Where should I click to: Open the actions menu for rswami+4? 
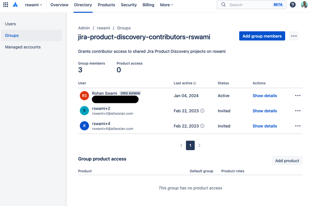298,126
